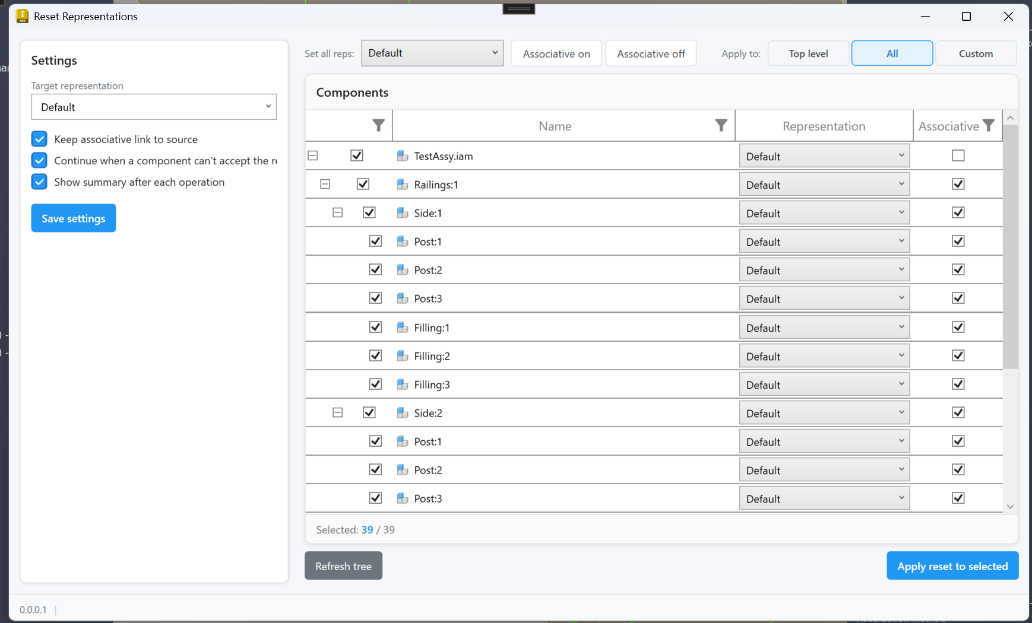Open the Name column filter icon
1032x623 pixels.
(x=721, y=125)
